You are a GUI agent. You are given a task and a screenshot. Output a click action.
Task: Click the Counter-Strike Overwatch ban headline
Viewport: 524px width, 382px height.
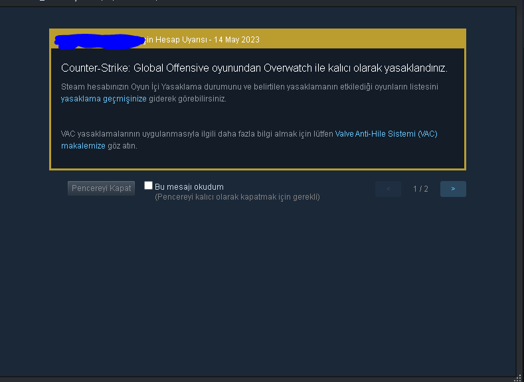pos(254,68)
